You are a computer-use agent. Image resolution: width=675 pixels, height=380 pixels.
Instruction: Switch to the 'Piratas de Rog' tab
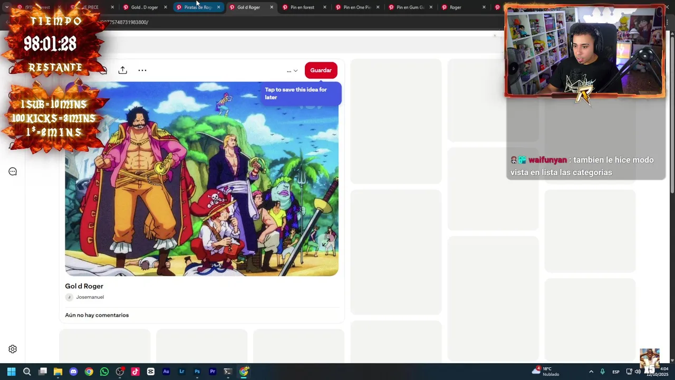197,7
